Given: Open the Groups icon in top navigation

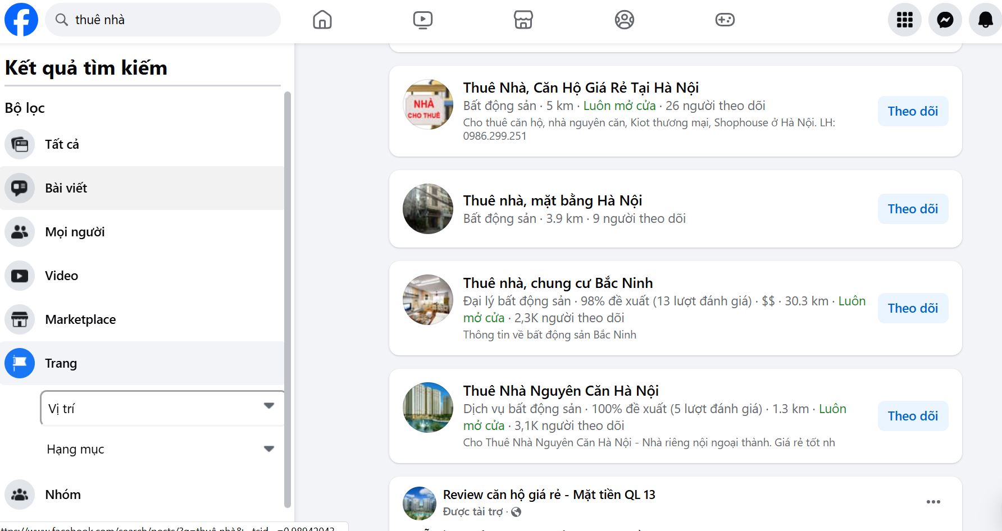Looking at the screenshot, I should tap(624, 20).
